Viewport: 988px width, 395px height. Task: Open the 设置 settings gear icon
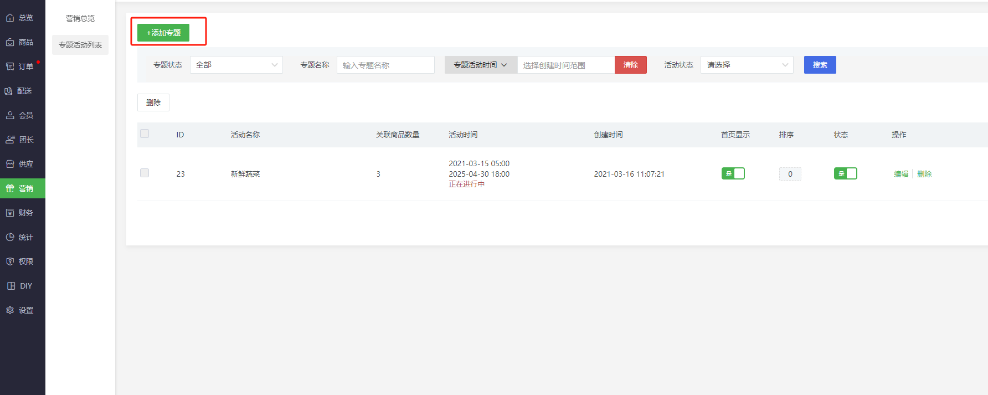point(10,310)
